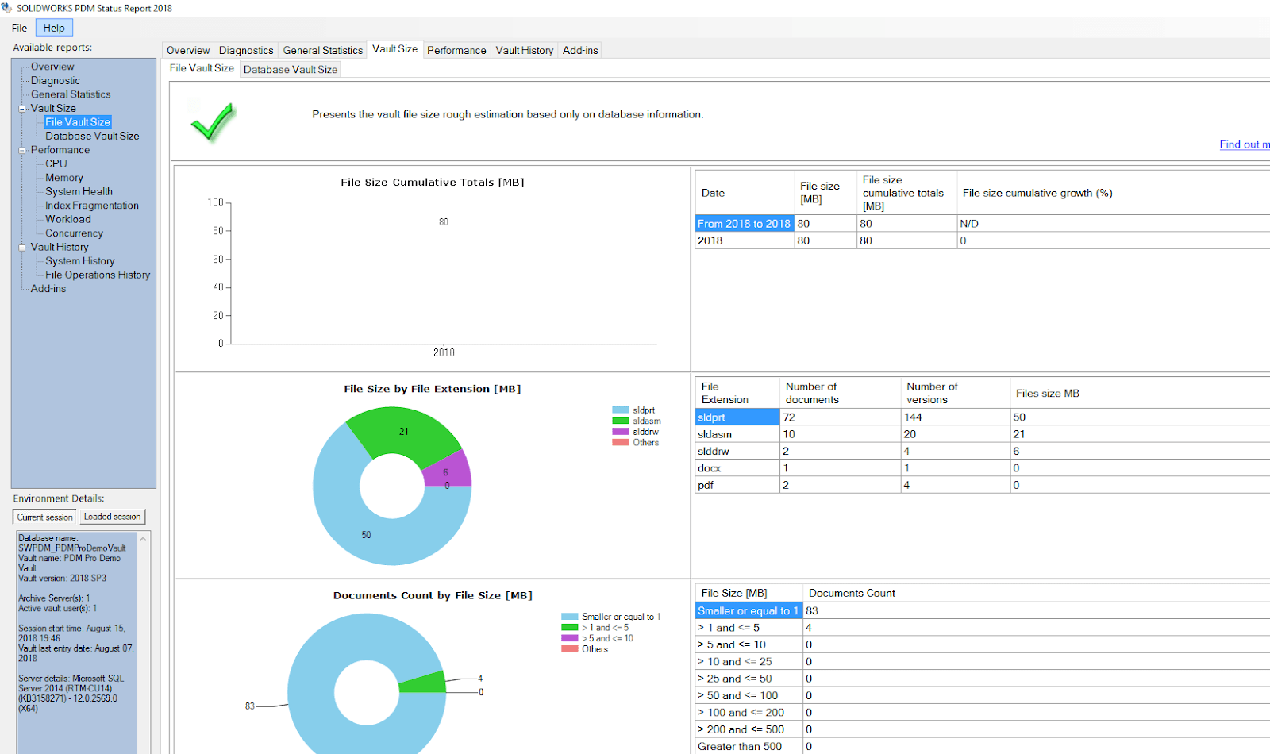1270x754 pixels.
Task: Select Add-ins in the reports tree
Action: [48, 289]
